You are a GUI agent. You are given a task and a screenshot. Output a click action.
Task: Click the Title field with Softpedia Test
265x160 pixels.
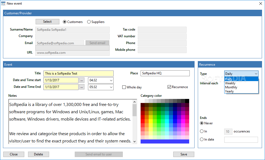click(x=79, y=74)
